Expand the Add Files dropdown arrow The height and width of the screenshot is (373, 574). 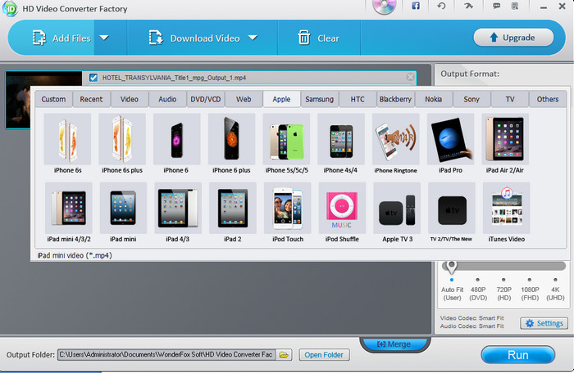(104, 38)
